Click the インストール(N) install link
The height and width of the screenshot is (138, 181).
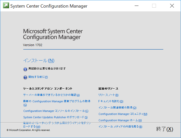coord(39,61)
